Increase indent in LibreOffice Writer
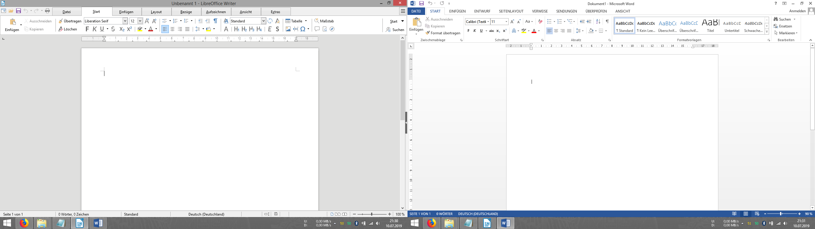Image resolution: width=815 pixels, height=229 pixels. [x=200, y=21]
